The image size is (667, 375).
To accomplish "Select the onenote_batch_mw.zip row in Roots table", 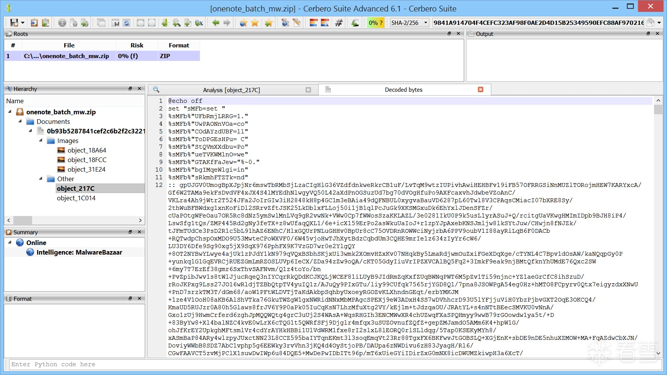I will click(x=102, y=56).
